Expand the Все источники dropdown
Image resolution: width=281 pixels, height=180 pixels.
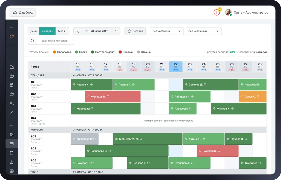[204, 31]
